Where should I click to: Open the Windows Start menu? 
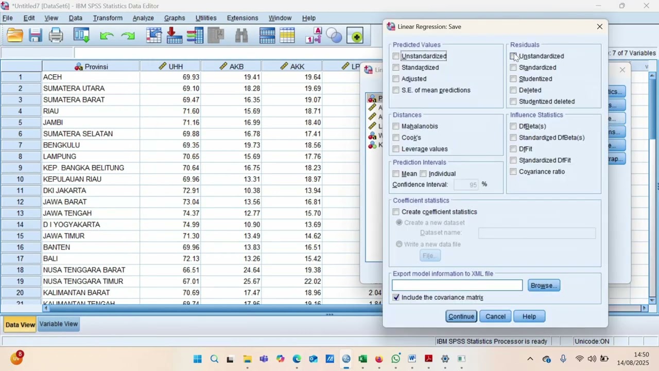pos(198,359)
